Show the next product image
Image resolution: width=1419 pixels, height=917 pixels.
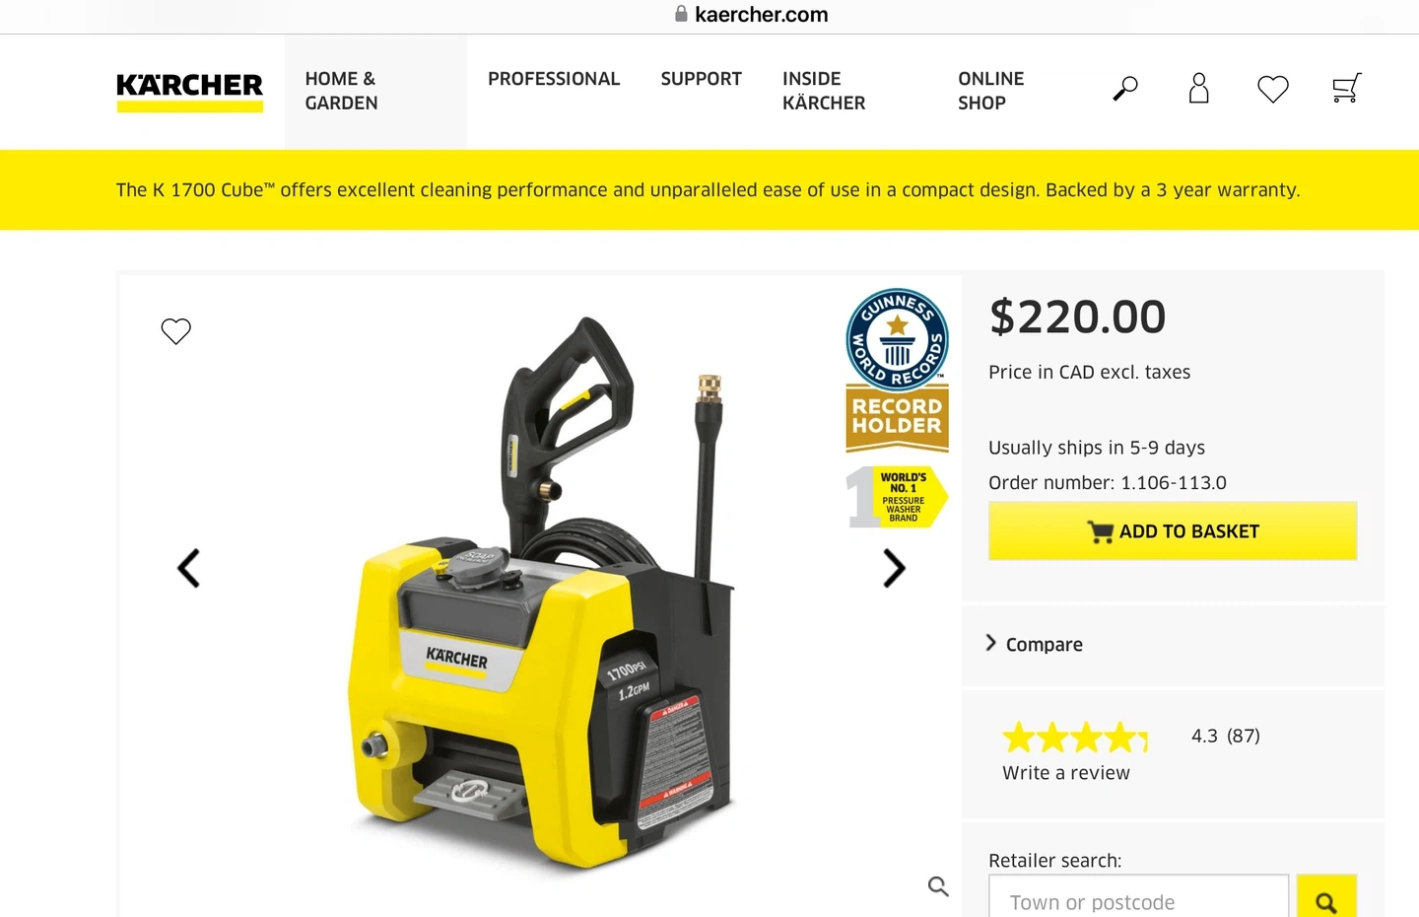[894, 568]
